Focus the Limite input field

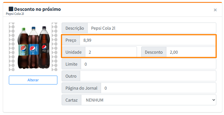point(148,64)
